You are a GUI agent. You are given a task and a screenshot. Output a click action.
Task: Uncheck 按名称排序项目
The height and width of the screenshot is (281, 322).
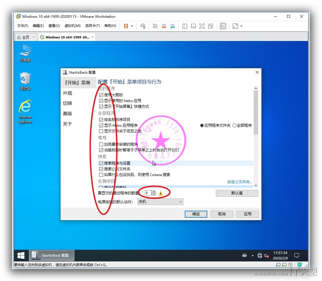pos(101,120)
